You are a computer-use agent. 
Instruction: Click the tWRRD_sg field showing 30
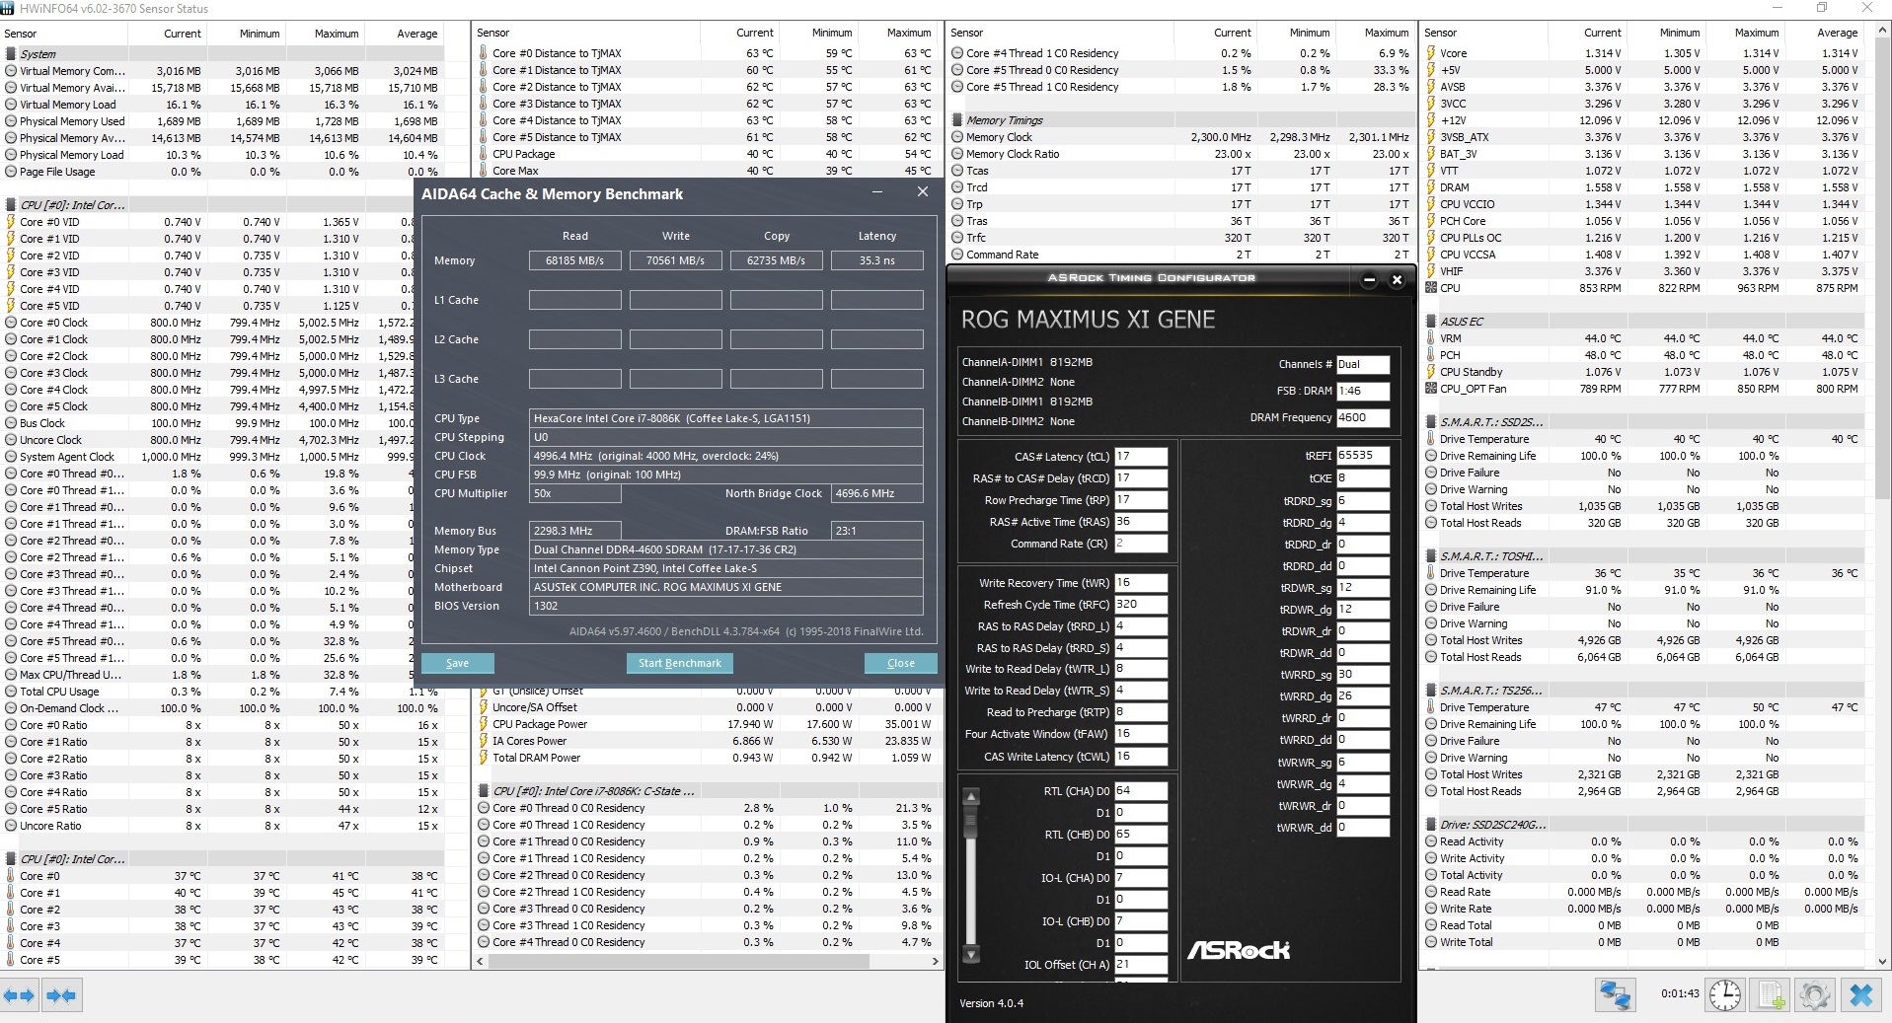click(1363, 675)
